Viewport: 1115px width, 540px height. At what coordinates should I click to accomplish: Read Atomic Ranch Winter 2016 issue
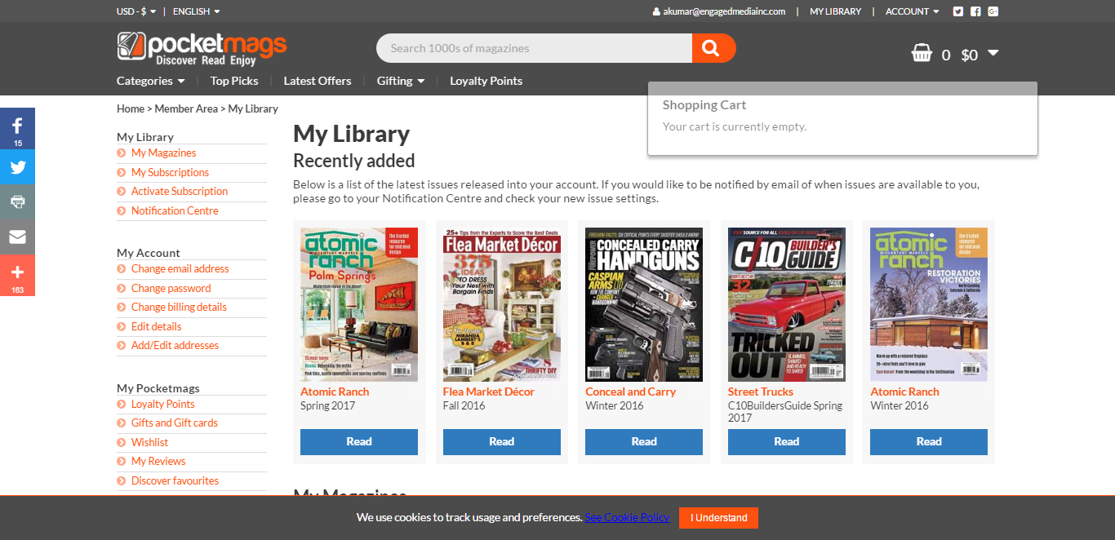(929, 442)
